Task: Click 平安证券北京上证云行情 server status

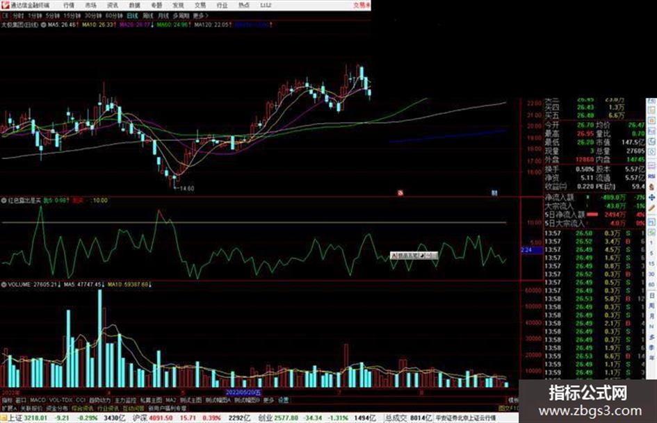Action: point(466,418)
